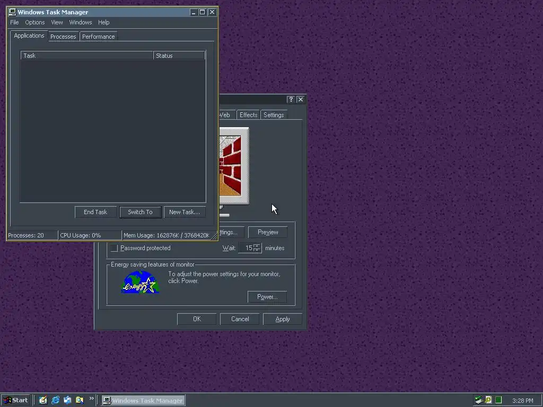Click Apply in Display Properties
This screenshot has height=407, width=543.
pyautogui.click(x=283, y=319)
